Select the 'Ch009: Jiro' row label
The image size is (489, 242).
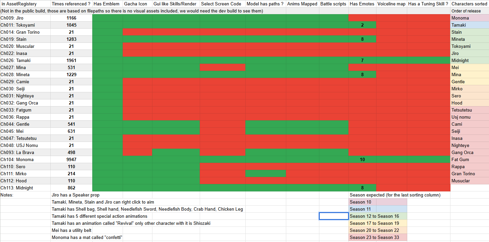[x=25, y=18]
